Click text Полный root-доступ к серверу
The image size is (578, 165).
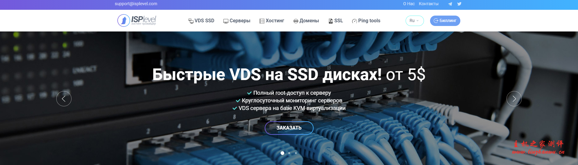(292, 93)
